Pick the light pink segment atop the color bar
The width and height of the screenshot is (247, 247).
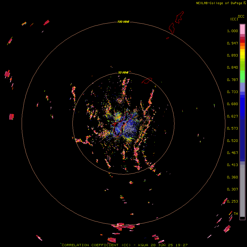[x=242, y=29]
